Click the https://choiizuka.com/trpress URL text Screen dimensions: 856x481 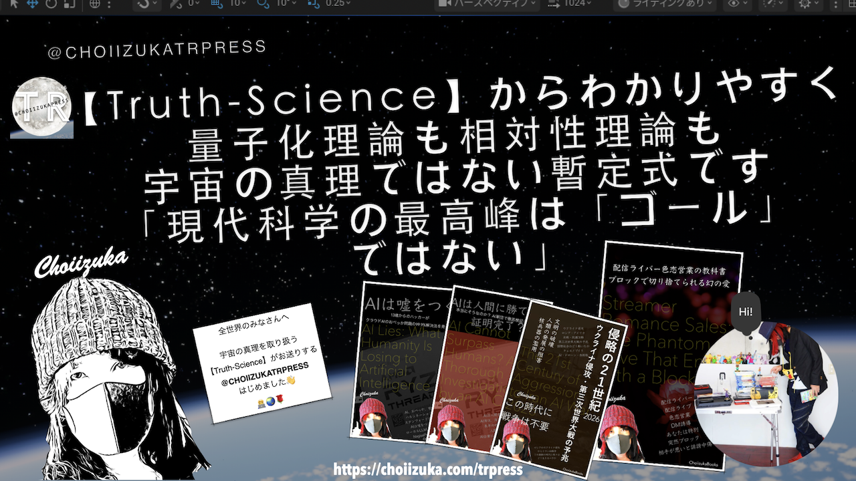428,470
